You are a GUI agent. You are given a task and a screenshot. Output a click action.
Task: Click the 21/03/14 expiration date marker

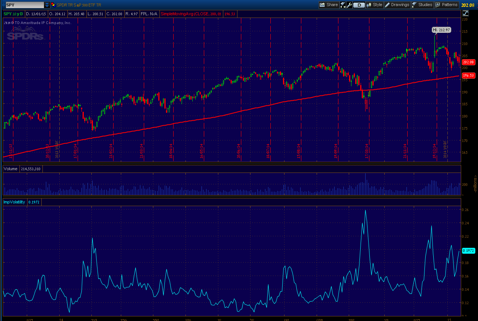point(141,151)
